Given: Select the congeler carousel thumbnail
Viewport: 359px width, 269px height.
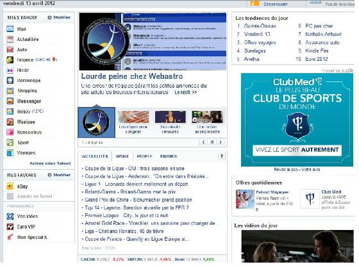Looking at the screenshot, I should click(x=133, y=122).
